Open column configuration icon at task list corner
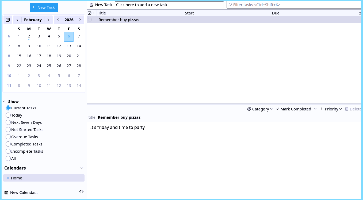 (x=361, y=13)
